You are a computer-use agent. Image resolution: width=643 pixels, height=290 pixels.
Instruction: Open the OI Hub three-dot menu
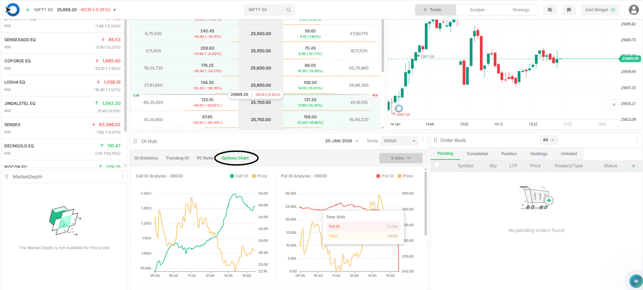(x=423, y=139)
